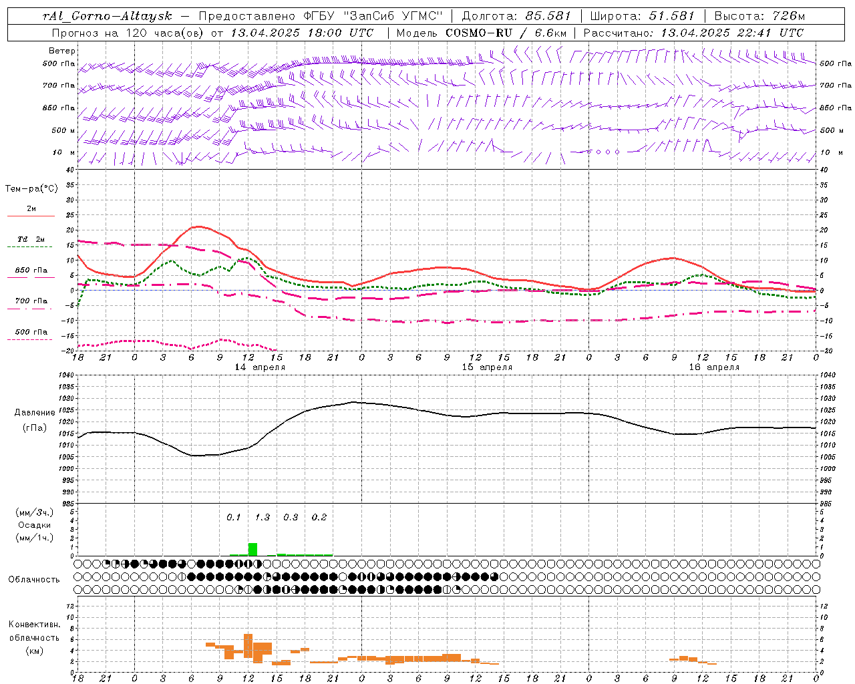Click the 'Осадки' precipitation panel label

click(x=35, y=525)
